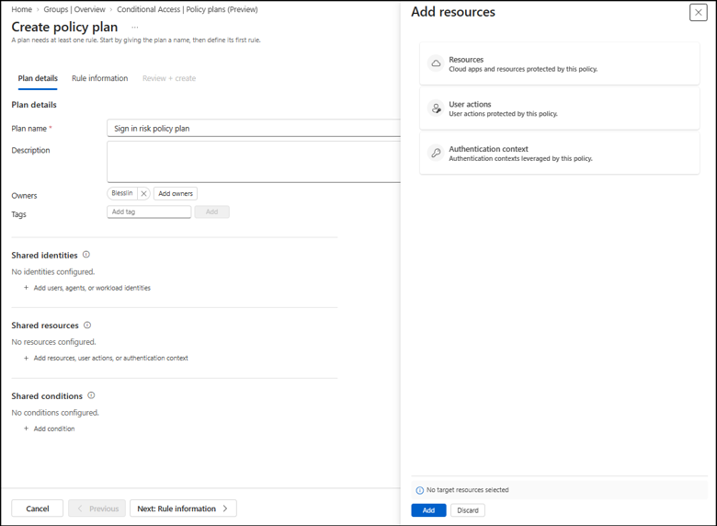Select the Resources card

coord(560,63)
